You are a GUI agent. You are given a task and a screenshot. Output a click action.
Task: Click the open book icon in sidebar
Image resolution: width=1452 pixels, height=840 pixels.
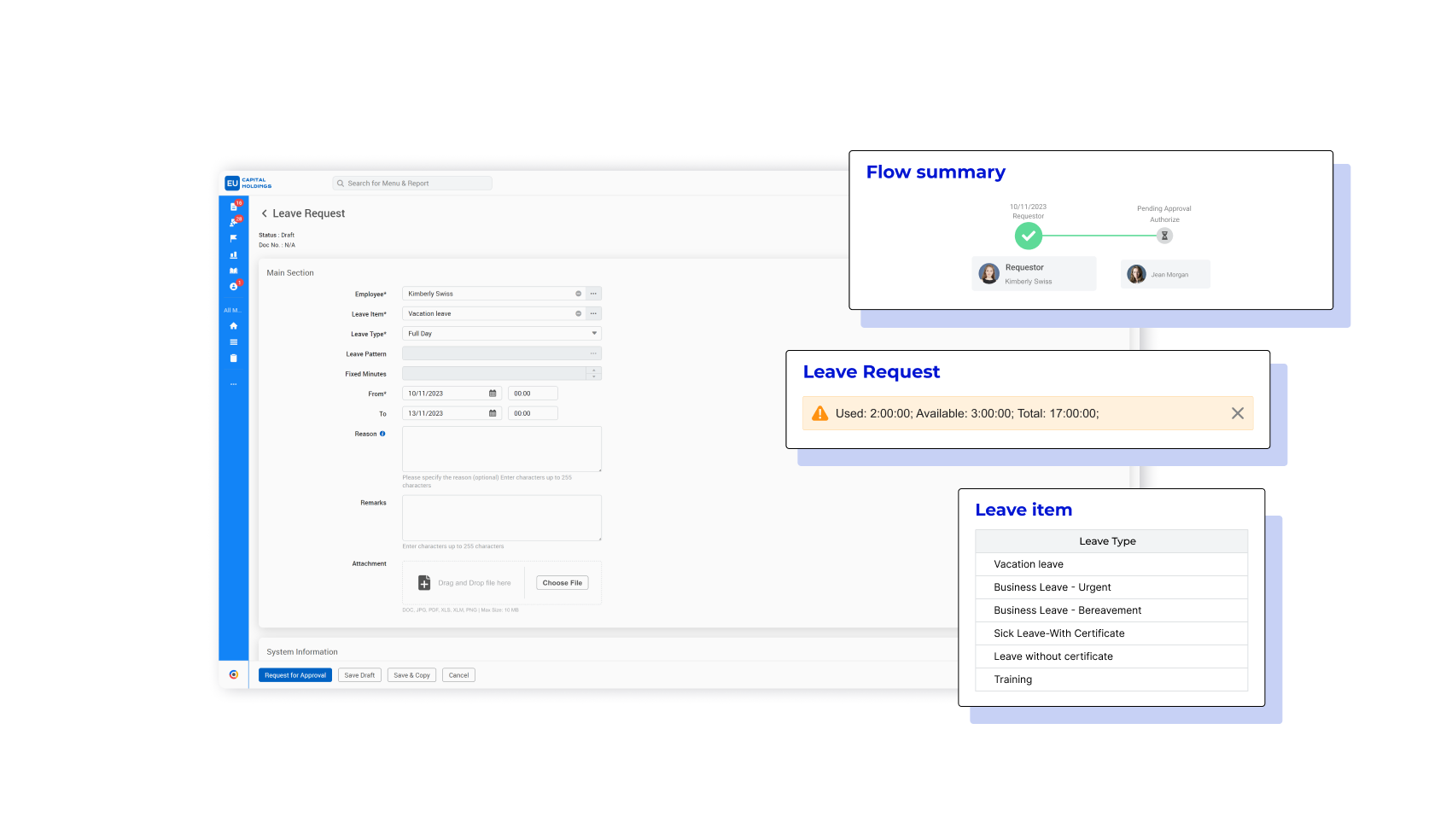pyautogui.click(x=234, y=271)
